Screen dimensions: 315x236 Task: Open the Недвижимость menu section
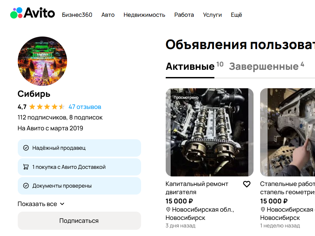(144, 15)
